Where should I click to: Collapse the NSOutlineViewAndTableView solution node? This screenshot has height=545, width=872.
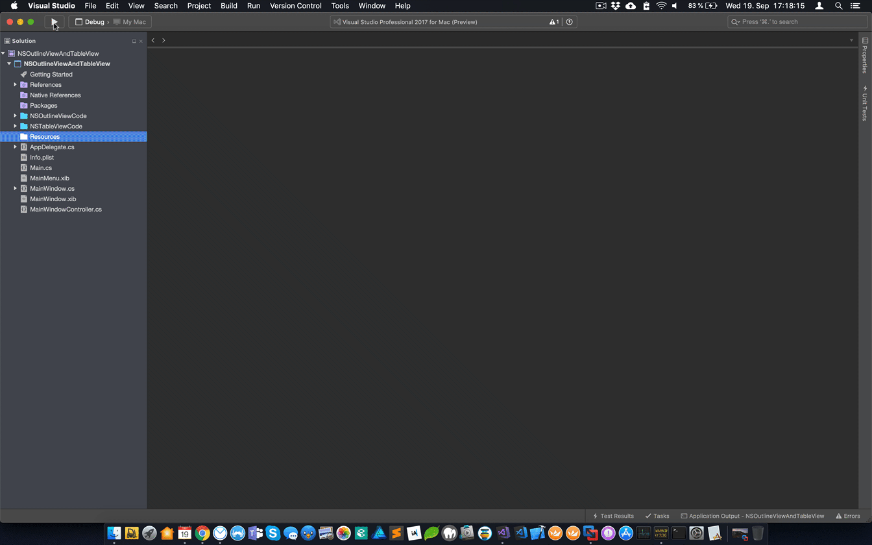coord(3,54)
